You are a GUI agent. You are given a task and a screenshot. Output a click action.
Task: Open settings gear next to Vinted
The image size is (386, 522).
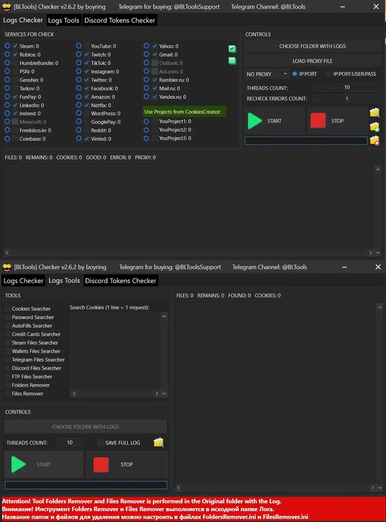pos(78,138)
